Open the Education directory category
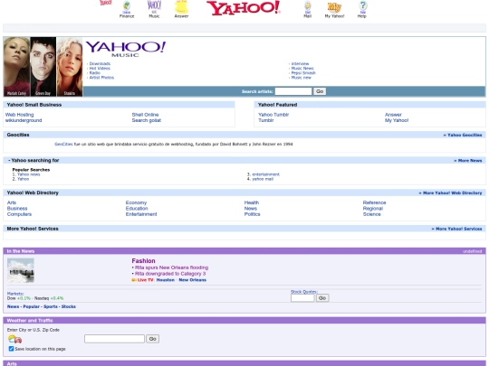This screenshot has width=489, height=366. (x=137, y=208)
